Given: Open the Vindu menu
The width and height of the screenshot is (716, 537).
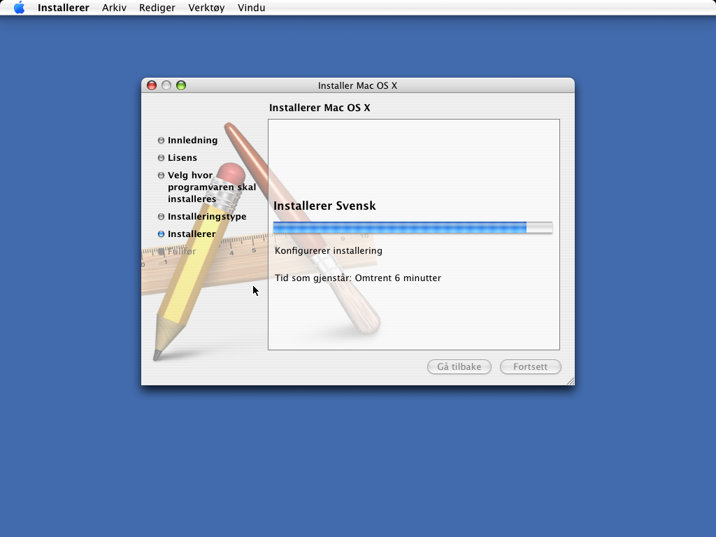Looking at the screenshot, I should tap(251, 8).
